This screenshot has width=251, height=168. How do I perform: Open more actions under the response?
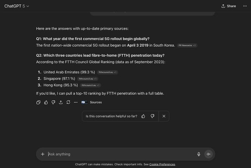click(76, 102)
